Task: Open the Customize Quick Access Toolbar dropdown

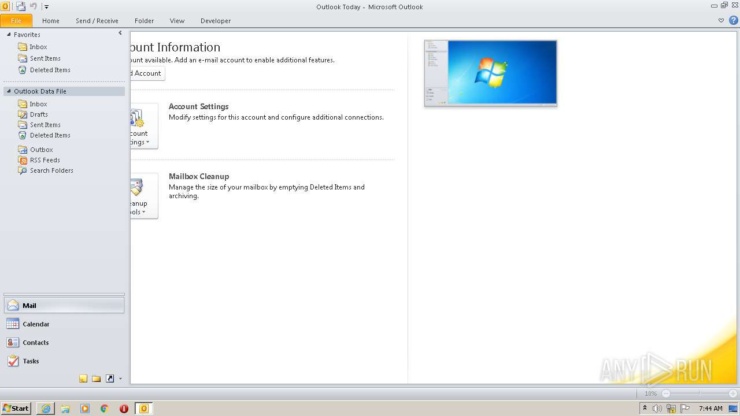Action: click(46, 7)
